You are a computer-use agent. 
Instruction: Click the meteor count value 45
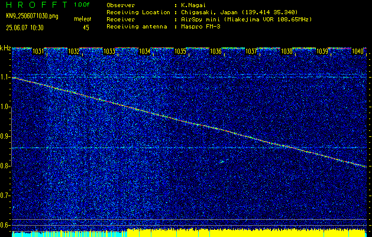[x=86, y=28]
